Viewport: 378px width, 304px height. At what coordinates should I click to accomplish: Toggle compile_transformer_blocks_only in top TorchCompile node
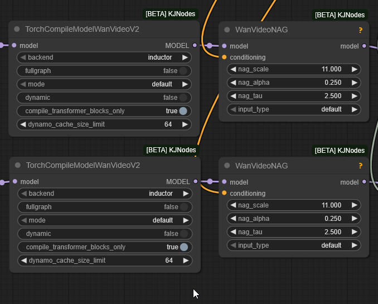point(182,111)
